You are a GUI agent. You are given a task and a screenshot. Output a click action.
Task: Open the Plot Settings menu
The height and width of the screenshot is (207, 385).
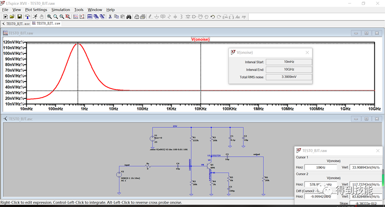36,10
